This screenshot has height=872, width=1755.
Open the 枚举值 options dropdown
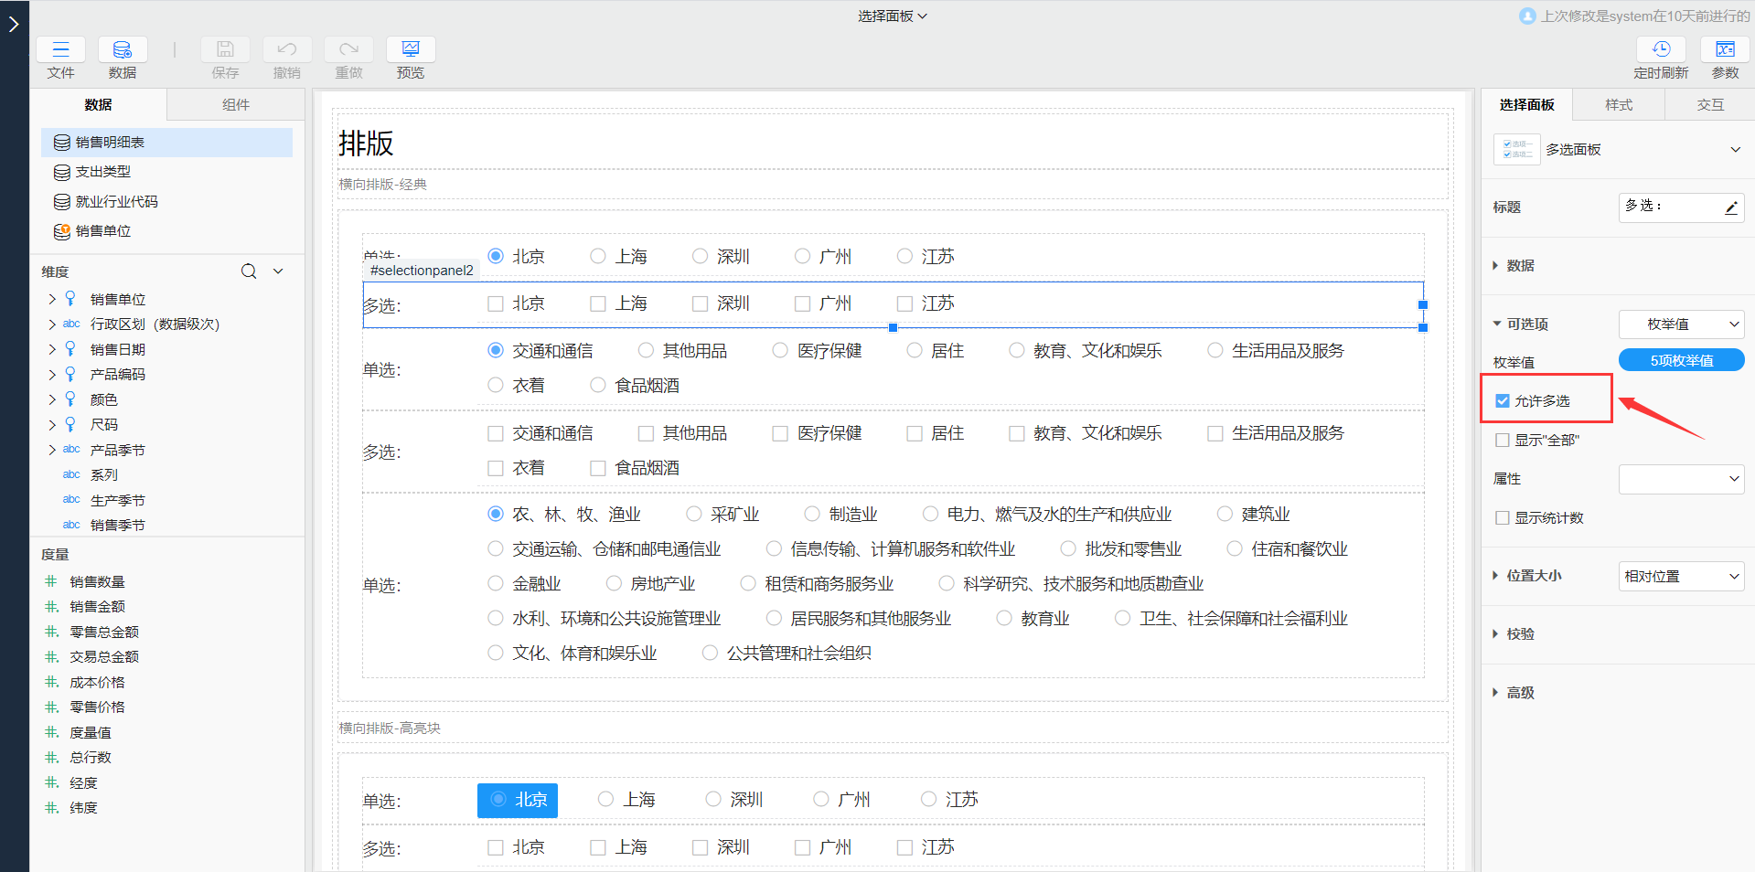(x=1681, y=324)
